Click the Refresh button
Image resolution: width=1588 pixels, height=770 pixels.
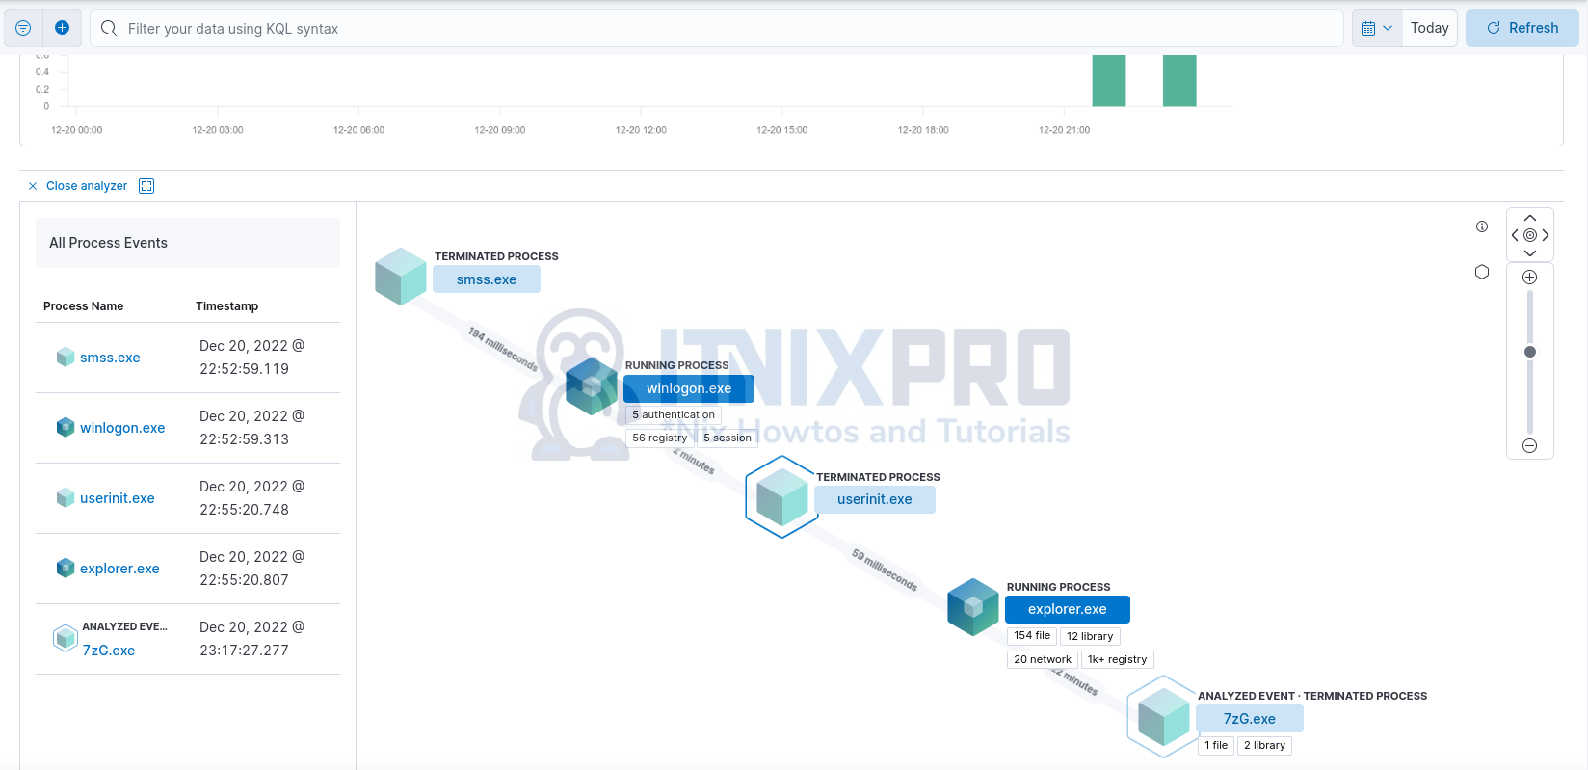(x=1522, y=28)
